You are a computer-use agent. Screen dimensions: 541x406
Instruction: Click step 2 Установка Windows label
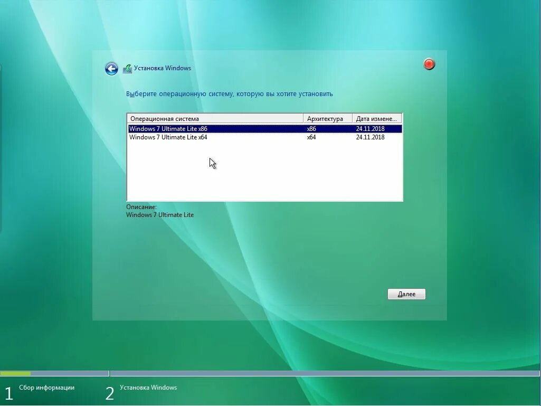coord(148,388)
